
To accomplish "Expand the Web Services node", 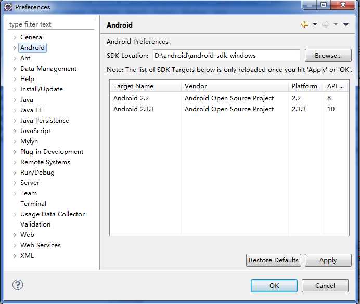I will click(x=15, y=245).
